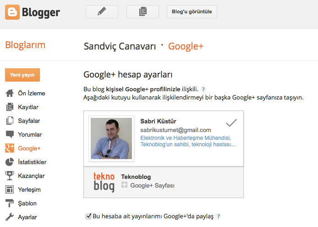Click the Ön İzleme home icon
The width and height of the screenshot is (318, 227).
[9, 94]
